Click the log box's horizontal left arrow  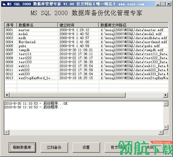[x=7, y=132]
